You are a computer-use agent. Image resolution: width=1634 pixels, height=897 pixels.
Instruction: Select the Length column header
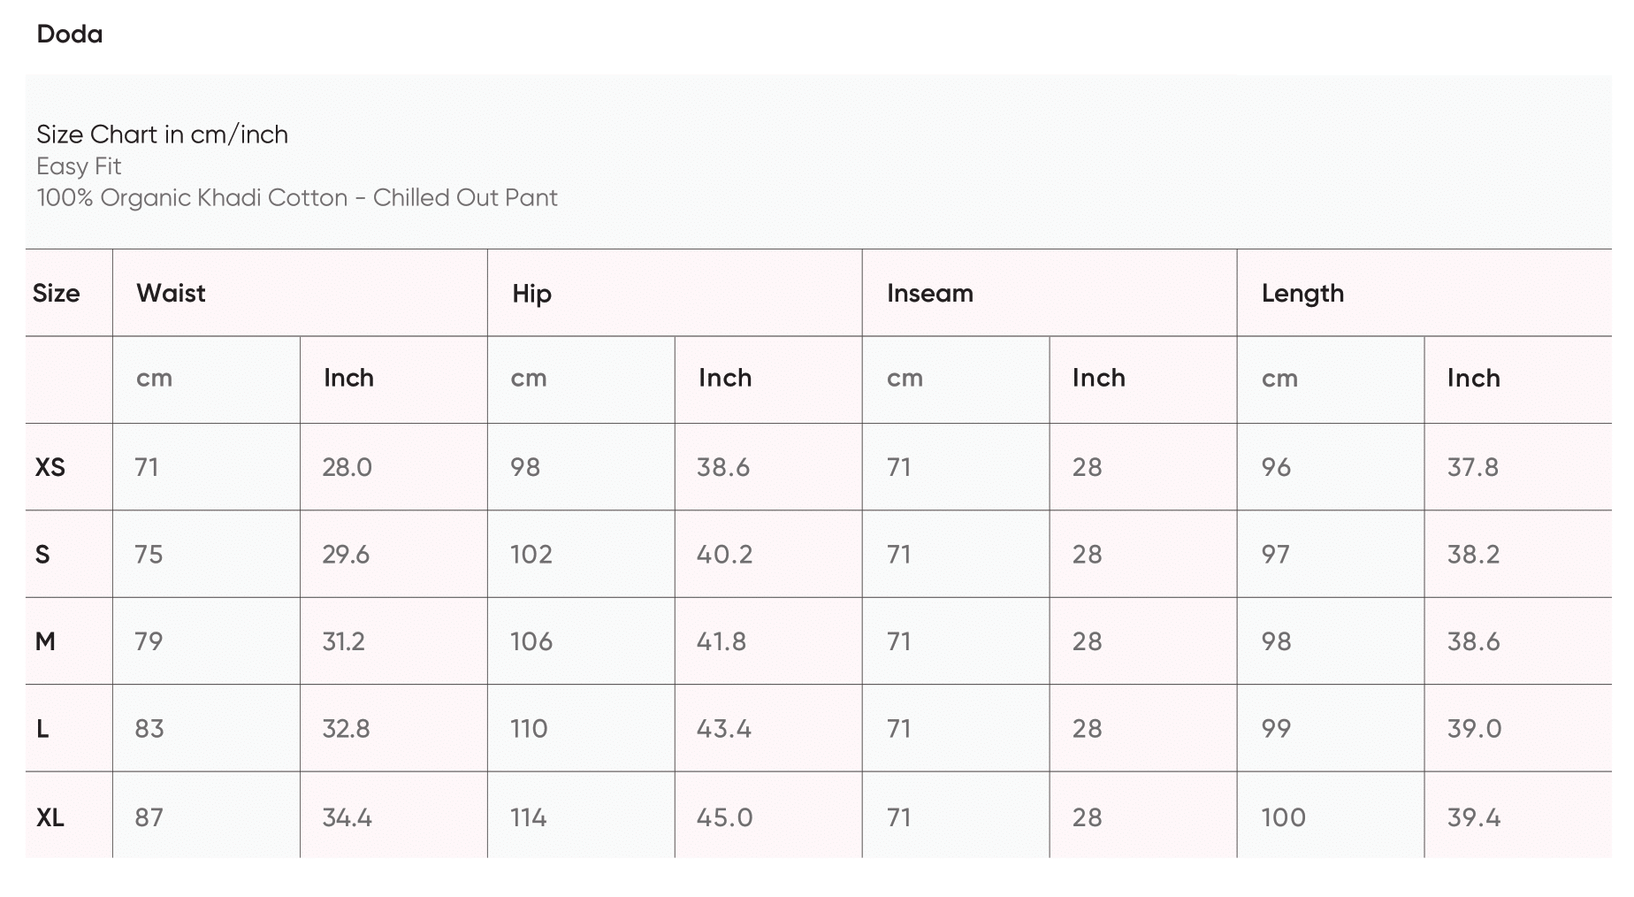coord(1302,293)
